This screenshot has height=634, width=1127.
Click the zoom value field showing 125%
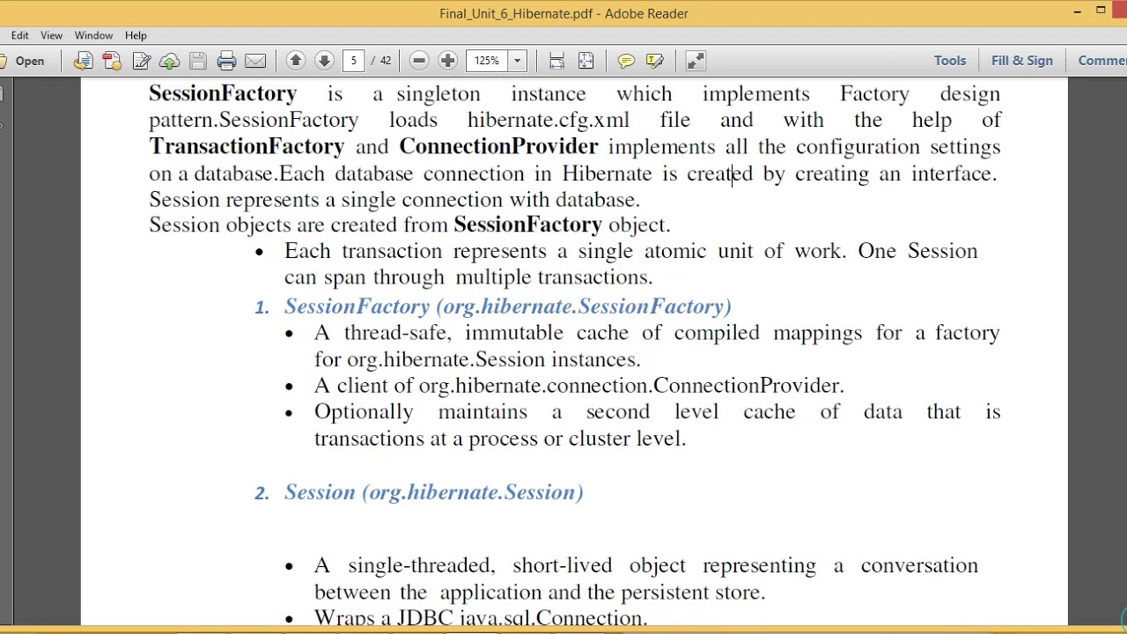(487, 61)
